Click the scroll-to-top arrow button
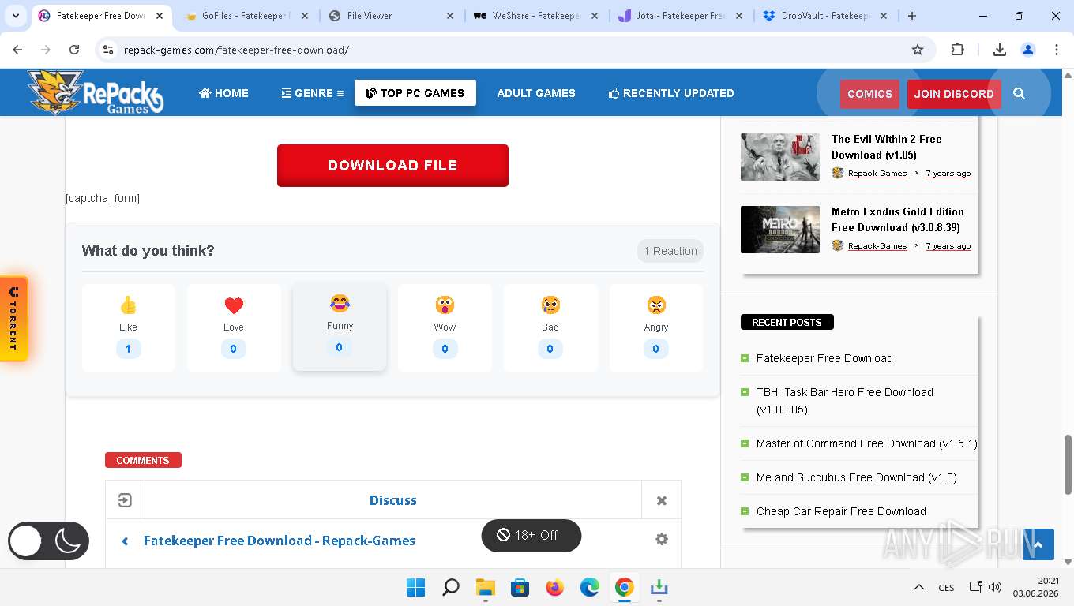 [1038, 544]
